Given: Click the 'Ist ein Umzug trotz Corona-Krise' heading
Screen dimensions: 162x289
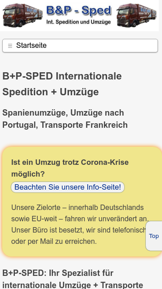Looking at the screenshot, I should (x=70, y=163).
